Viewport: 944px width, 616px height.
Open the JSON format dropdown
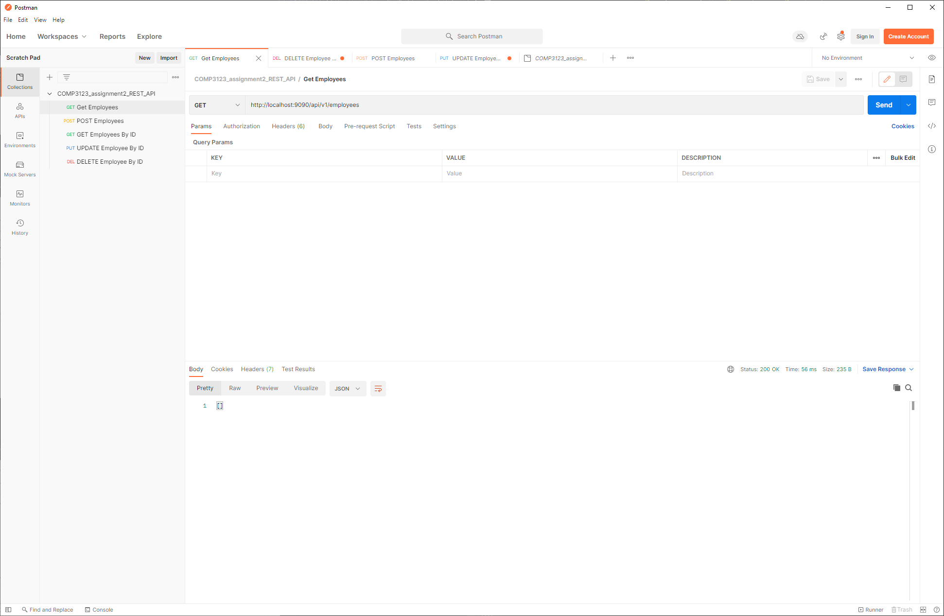348,389
